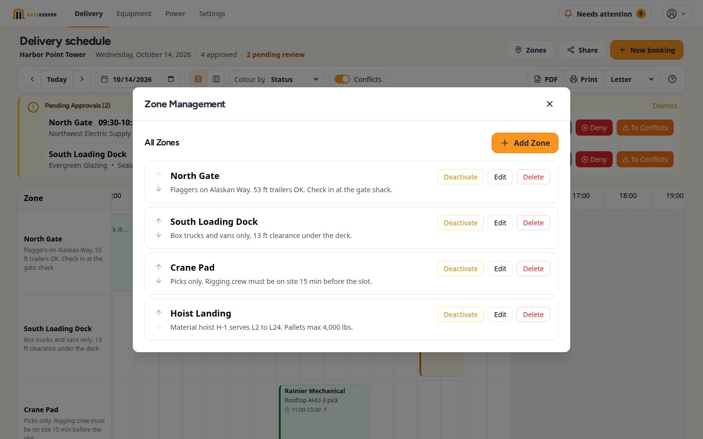Jump to Today
This screenshot has width=703, height=439.
point(57,79)
